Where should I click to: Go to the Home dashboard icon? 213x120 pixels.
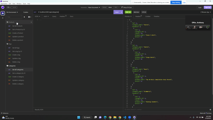pyautogui.click(x=3, y=13)
